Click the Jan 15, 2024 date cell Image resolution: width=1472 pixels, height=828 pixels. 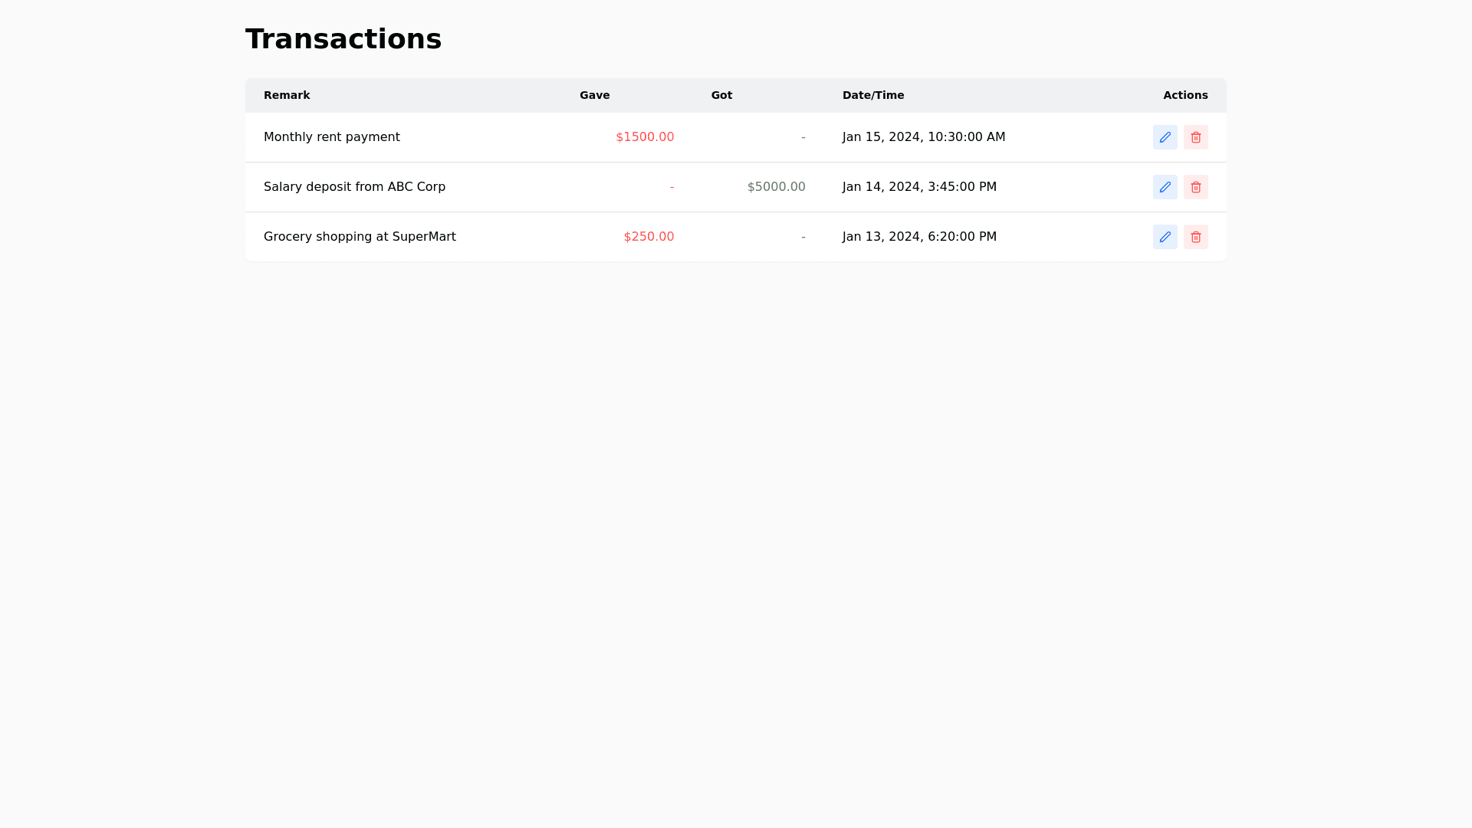(x=923, y=137)
